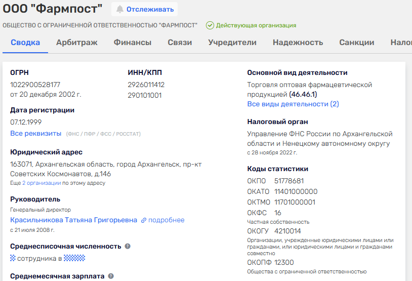Image resolution: width=412 pixels, height=281 pixels.
Task: Click the ОКОПФ value 12300
Action: [x=284, y=262]
